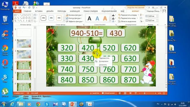Switch to ПОКАЗ СЛАЙДОВ tab
The height and width of the screenshot is (107, 190).
pos(91,11)
